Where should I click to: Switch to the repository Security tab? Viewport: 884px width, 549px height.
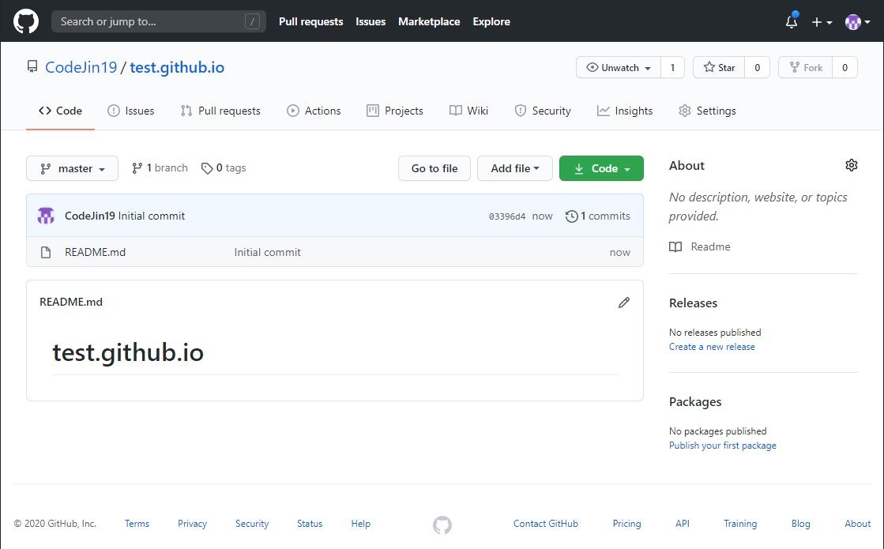point(543,111)
